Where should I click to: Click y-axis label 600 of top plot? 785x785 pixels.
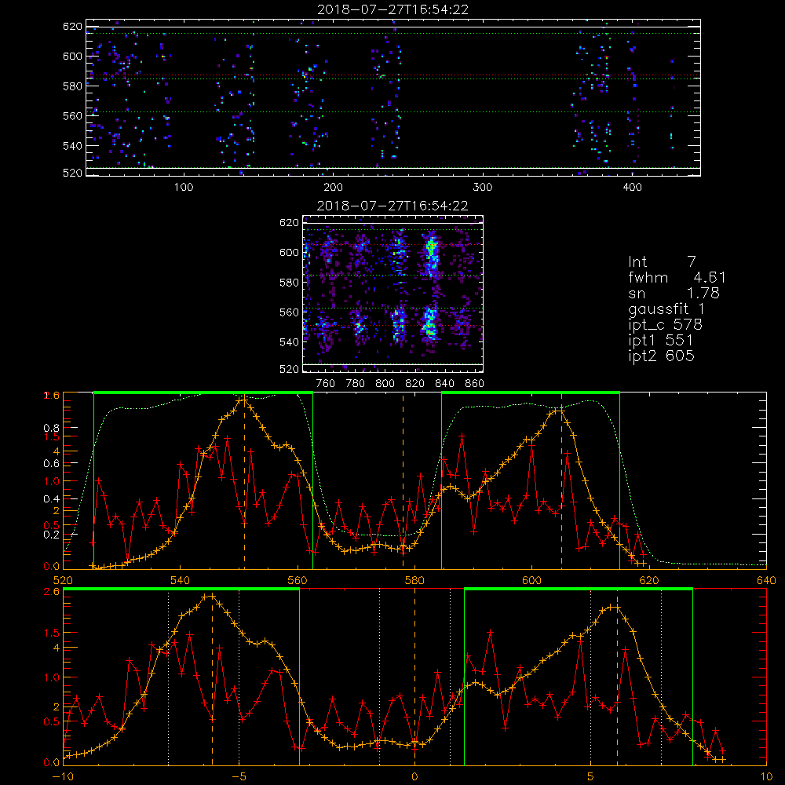coord(72,56)
